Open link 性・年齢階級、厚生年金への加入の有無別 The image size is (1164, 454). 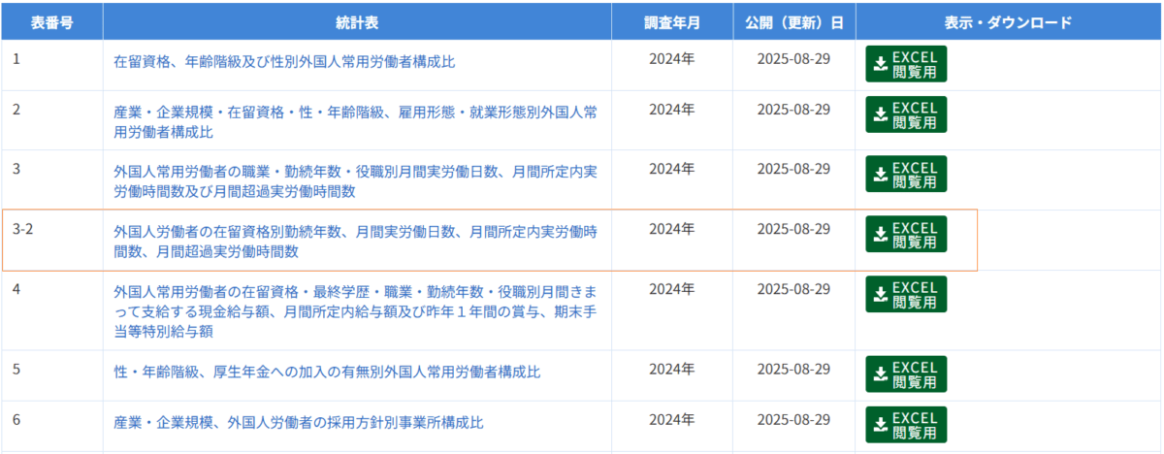coord(327,373)
